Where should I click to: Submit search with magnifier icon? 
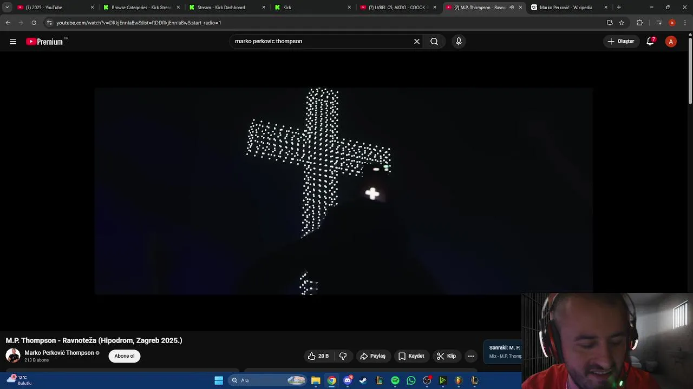434,42
